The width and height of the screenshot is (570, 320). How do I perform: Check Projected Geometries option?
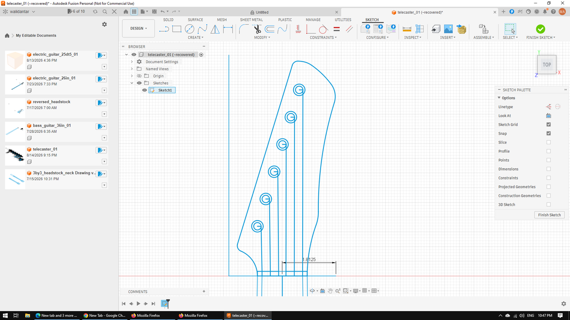pos(549,187)
